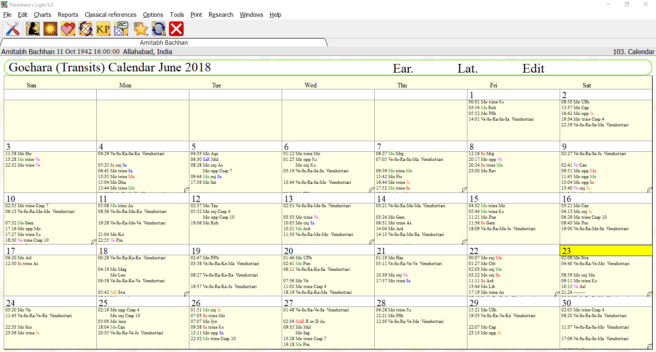Expand overflow events for June 30
Viewport: 656px width, 352px height.
650,346
